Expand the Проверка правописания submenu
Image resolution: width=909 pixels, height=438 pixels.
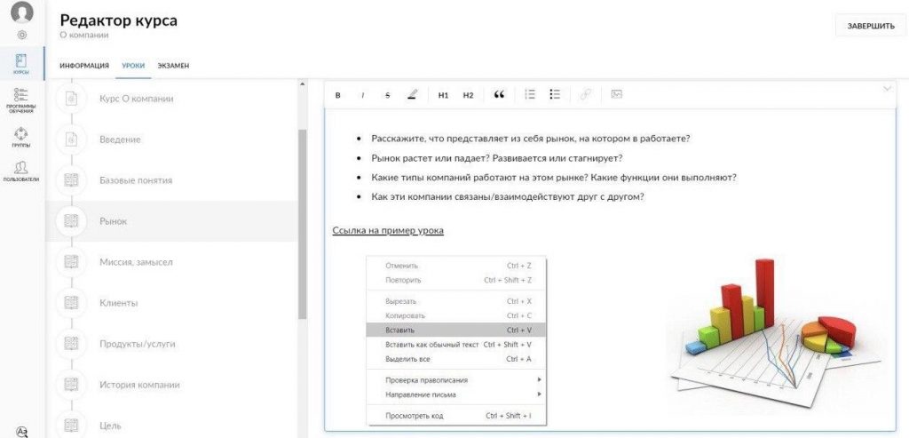[x=456, y=380]
